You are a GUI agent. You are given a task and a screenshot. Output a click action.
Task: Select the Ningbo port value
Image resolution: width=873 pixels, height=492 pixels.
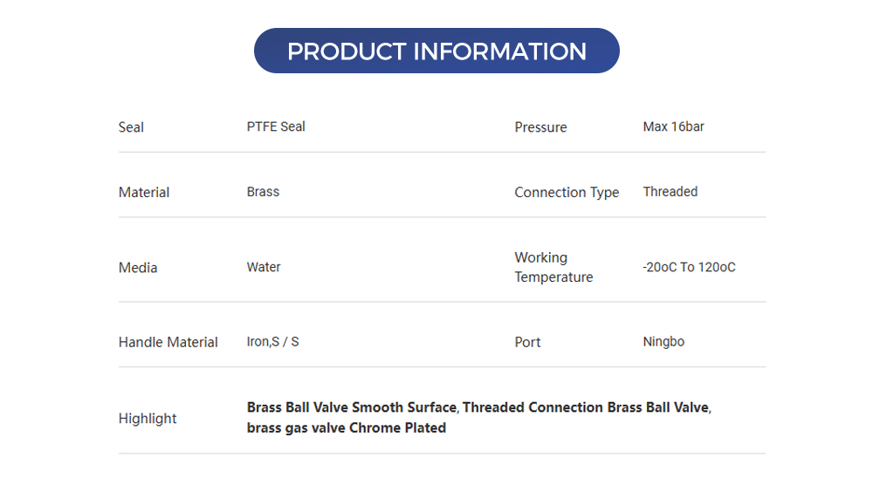(663, 341)
